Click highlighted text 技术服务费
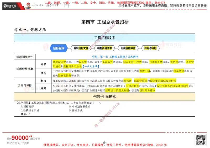Viewport: 210px width, 148px height. pyautogui.click(x=156, y=62)
